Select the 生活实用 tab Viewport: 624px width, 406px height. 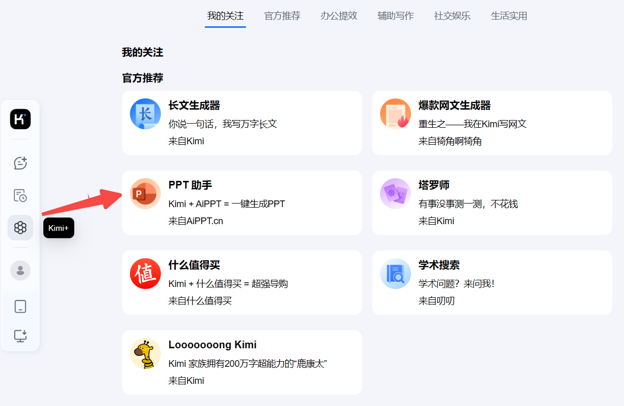pyautogui.click(x=509, y=15)
